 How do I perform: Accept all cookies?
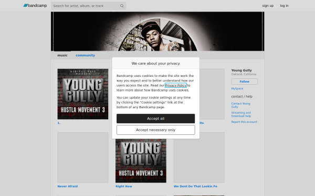point(156,119)
